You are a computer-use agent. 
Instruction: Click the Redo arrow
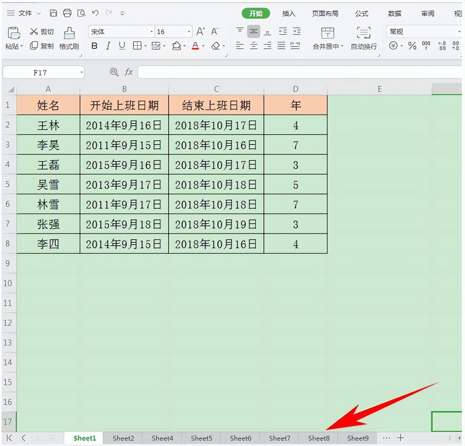(109, 13)
